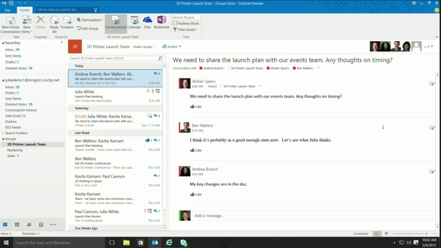
Task: Switch to Calendar view icon in navigation bar
Action: pos(17,225)
